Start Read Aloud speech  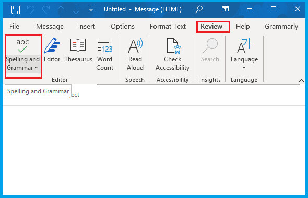135,55
